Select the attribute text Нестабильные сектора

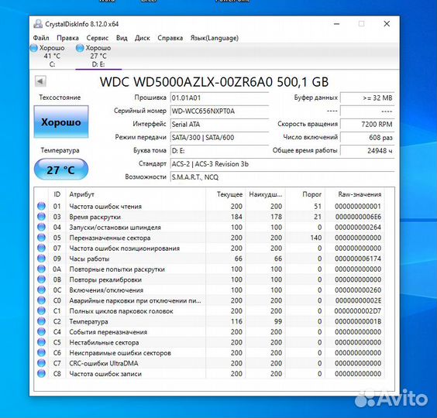(x=104, y=343)
